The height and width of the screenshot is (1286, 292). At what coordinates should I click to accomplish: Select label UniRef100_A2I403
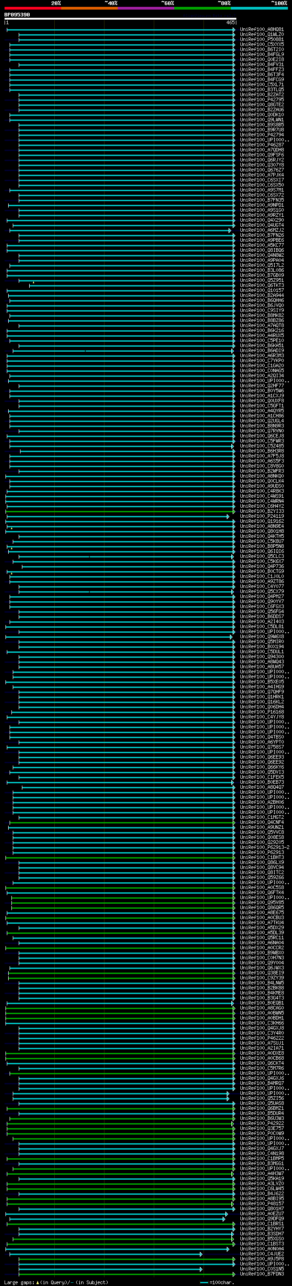262,622
